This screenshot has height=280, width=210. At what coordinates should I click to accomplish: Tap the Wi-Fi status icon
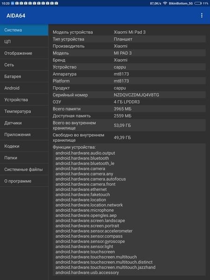point(165,3)
